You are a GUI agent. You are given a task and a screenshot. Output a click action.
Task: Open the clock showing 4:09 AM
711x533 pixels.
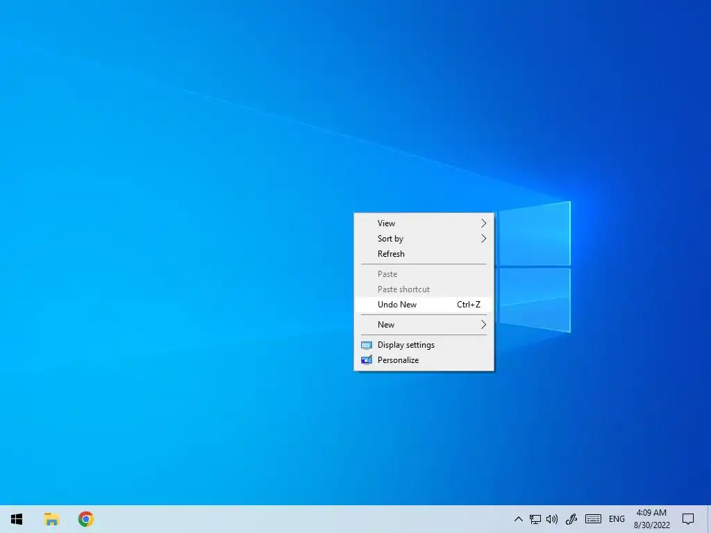pyautogui.click(x=651, y=519)
